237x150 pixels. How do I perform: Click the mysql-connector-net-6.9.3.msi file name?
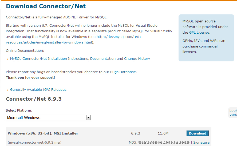point(34,143)
